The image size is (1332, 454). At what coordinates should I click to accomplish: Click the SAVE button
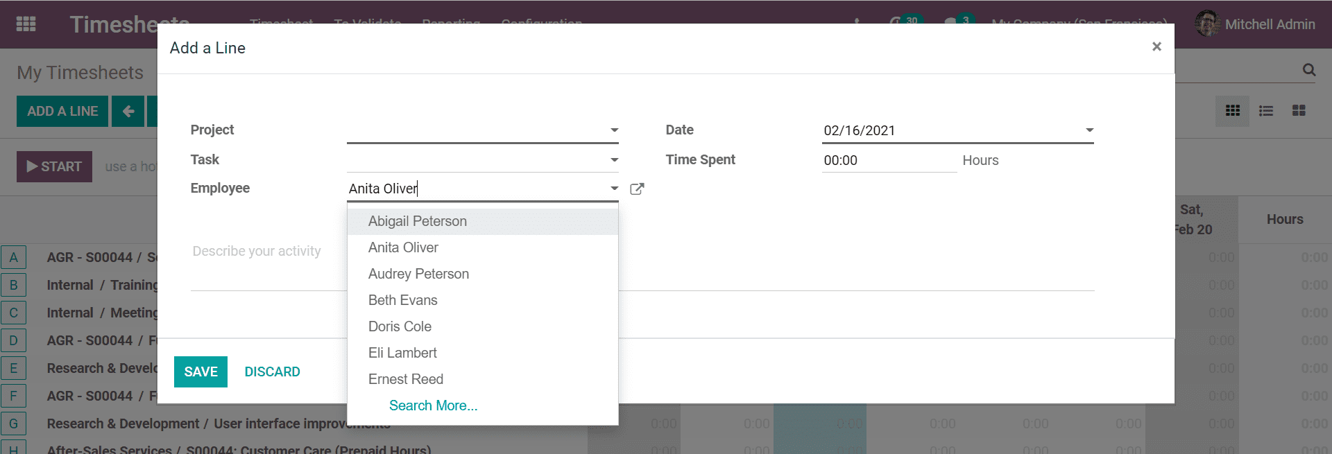click(x=200, y=372)
